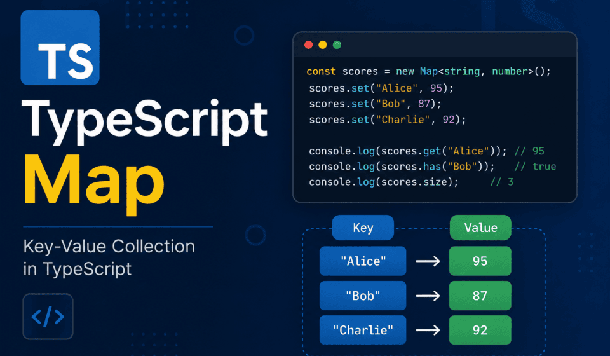
Task: Click the "in TypeScript" subtitle line
Action: click(78, 270)
